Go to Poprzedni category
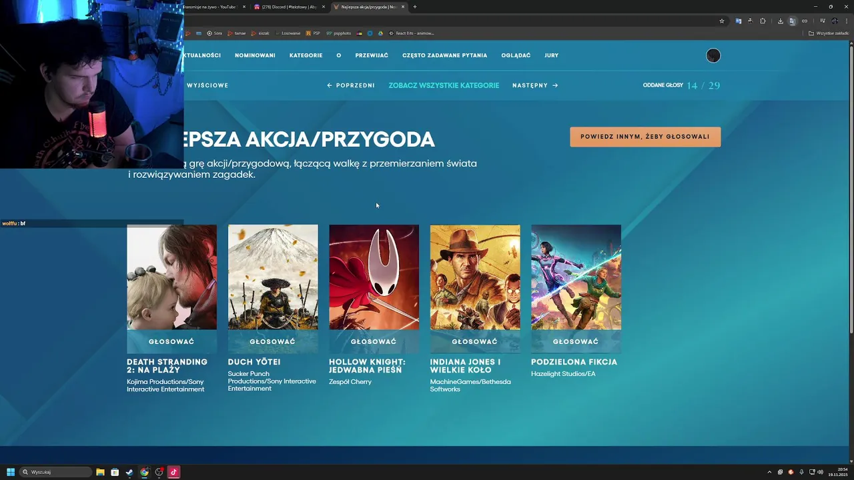This screenshot has height=480, width=854. [351, 85]
